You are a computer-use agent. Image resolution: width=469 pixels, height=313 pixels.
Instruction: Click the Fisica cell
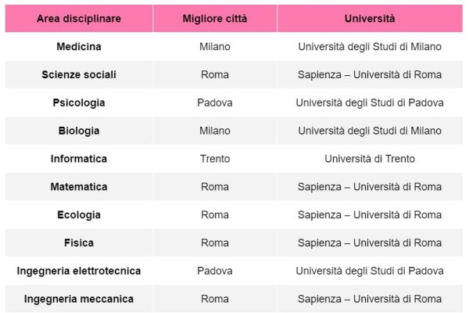pyautogui.click(x=79, y=243)
